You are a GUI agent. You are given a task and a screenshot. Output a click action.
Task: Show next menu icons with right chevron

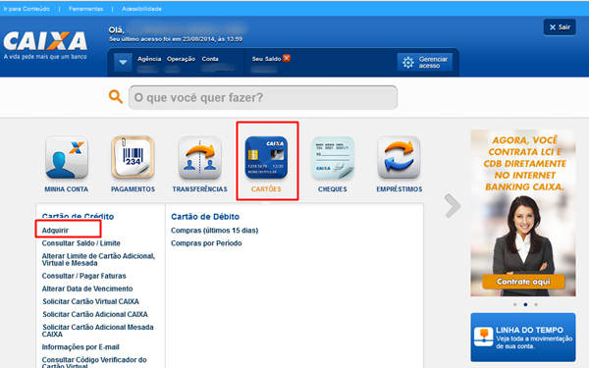pos(453,206)
